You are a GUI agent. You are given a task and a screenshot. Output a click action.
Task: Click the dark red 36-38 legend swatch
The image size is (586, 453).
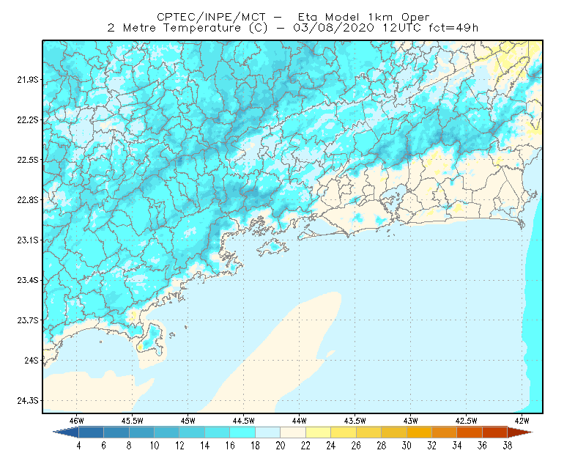495,432
